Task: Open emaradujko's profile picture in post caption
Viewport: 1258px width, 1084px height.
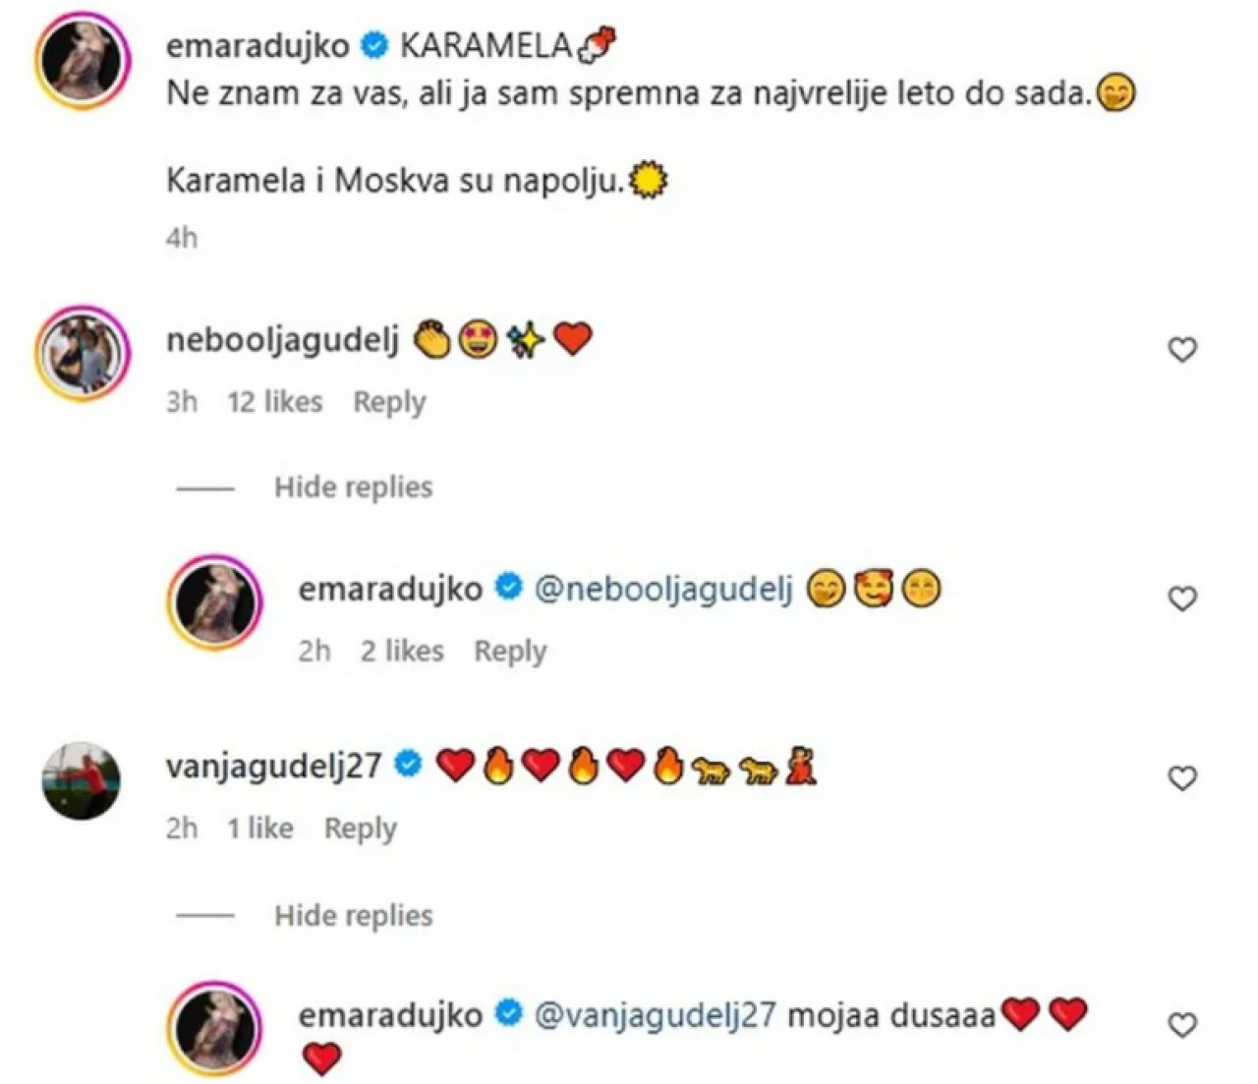Action: 83,59
